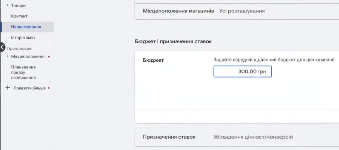
Task: Click the Пропоновані section header
Action: (20, 48)
